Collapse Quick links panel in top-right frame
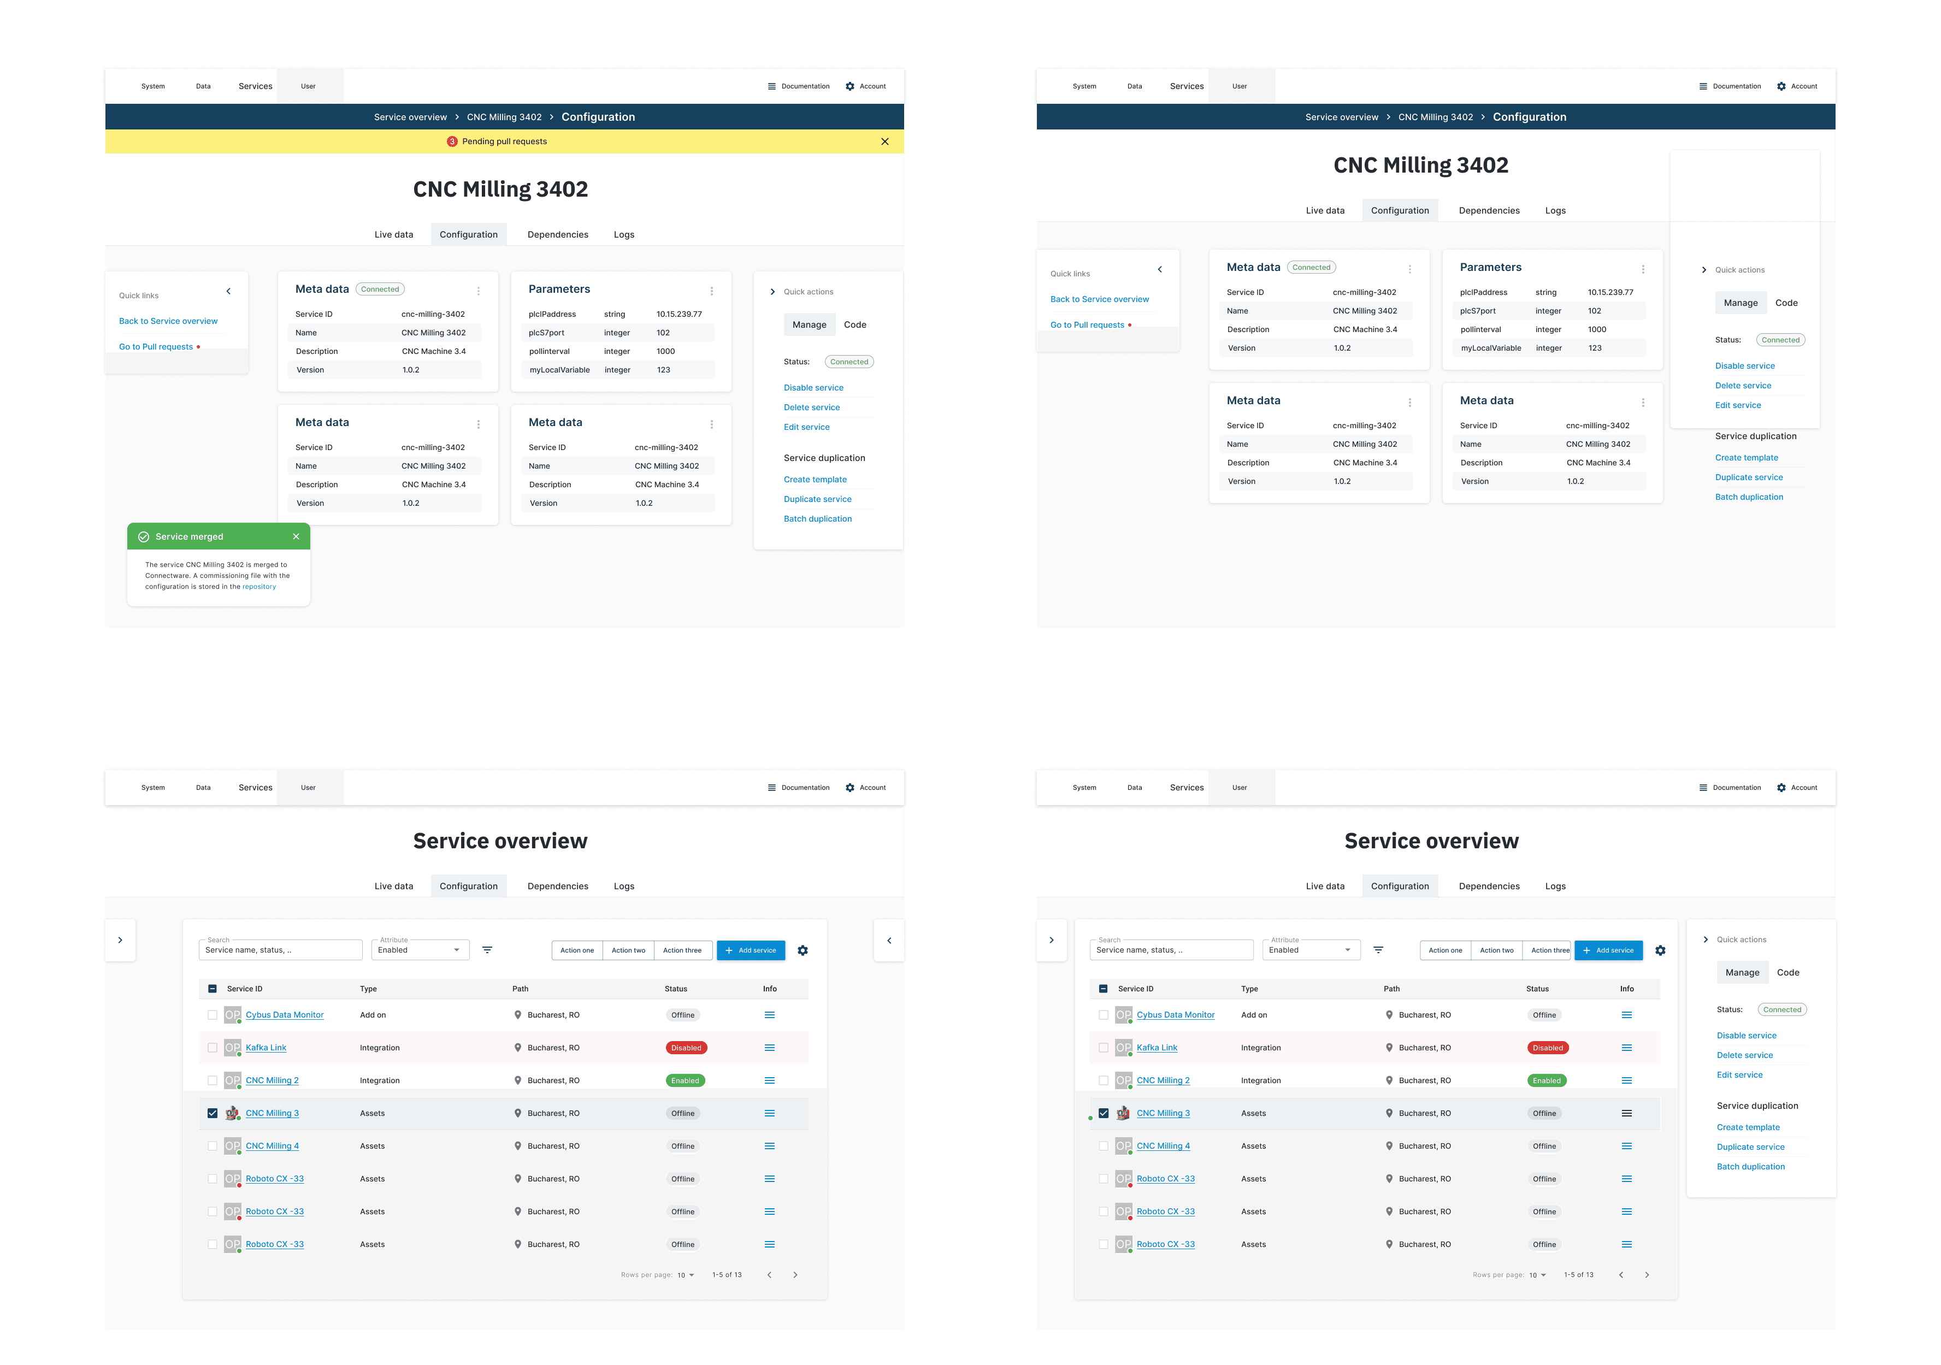This screenshot has width=1941, height=1365. pyautogui.click(x=1160, y=269)
